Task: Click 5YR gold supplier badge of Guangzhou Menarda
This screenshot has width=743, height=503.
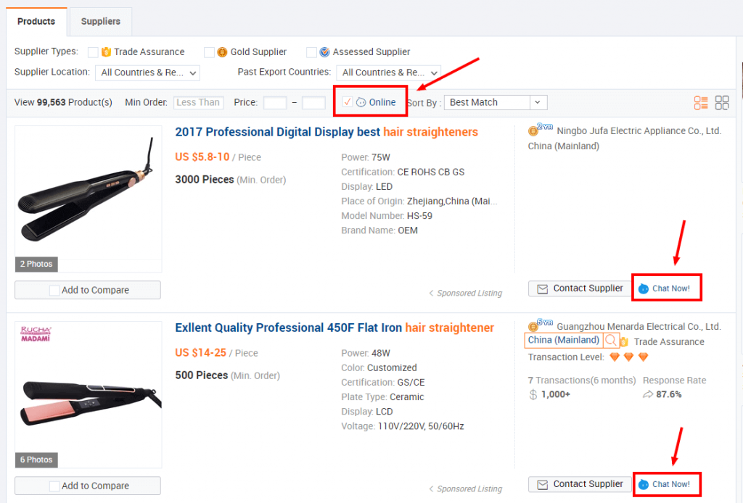Action: point(540,325)
